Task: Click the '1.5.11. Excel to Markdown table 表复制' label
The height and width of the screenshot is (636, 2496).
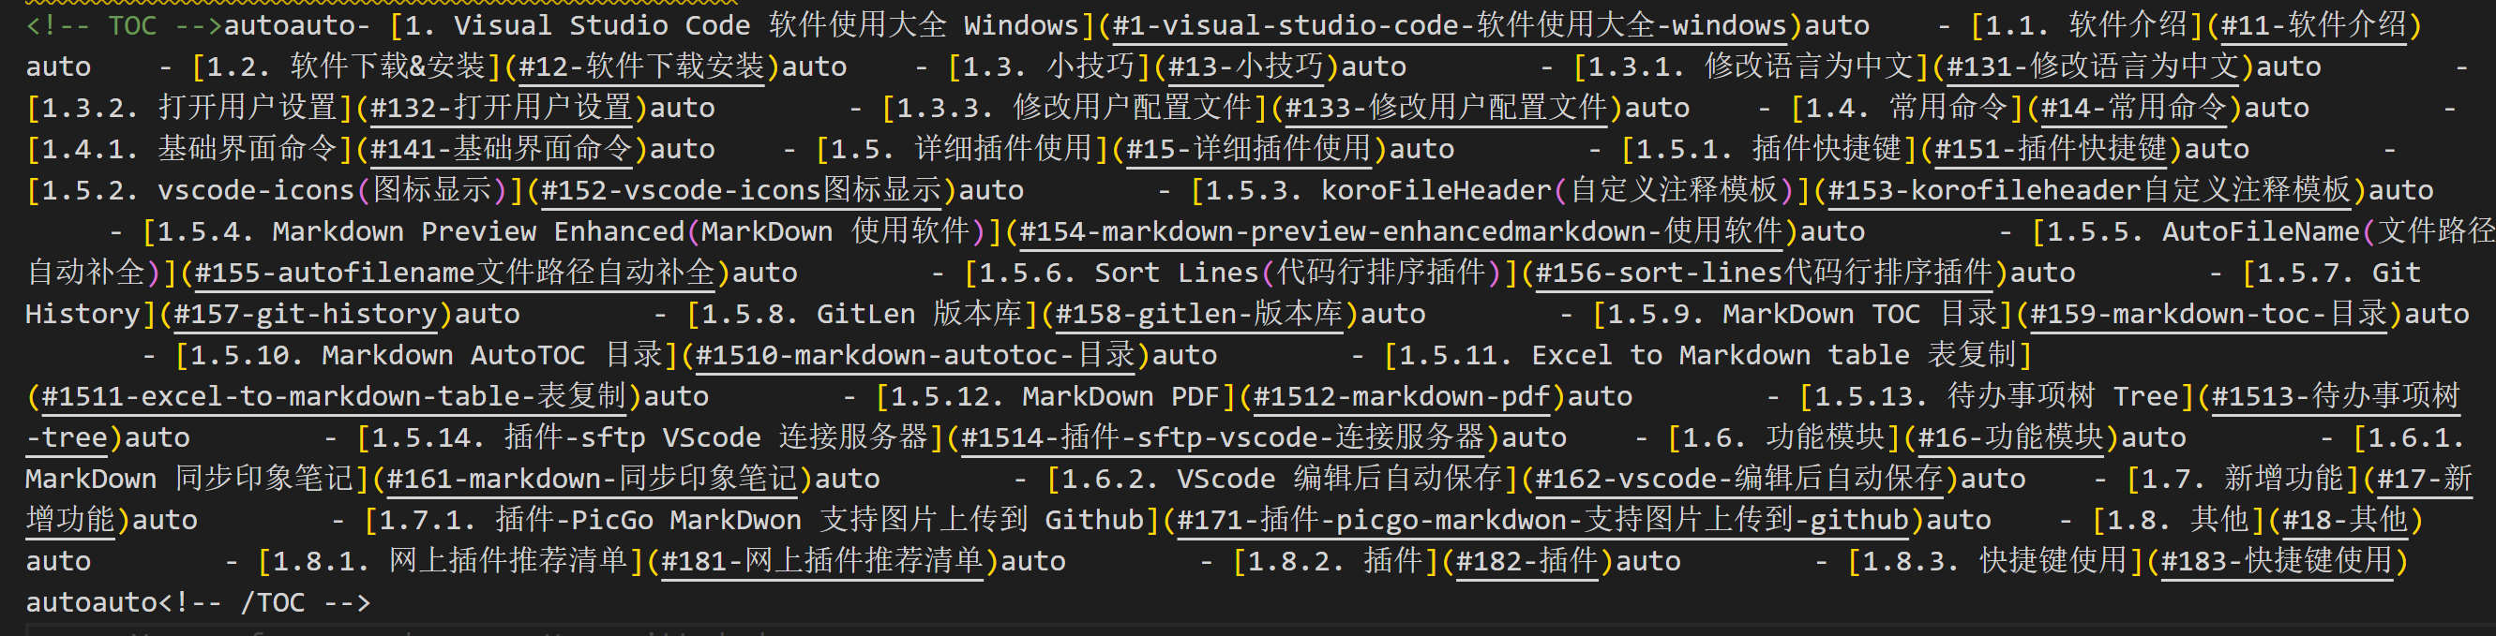Action: [x=1708, y=355]
